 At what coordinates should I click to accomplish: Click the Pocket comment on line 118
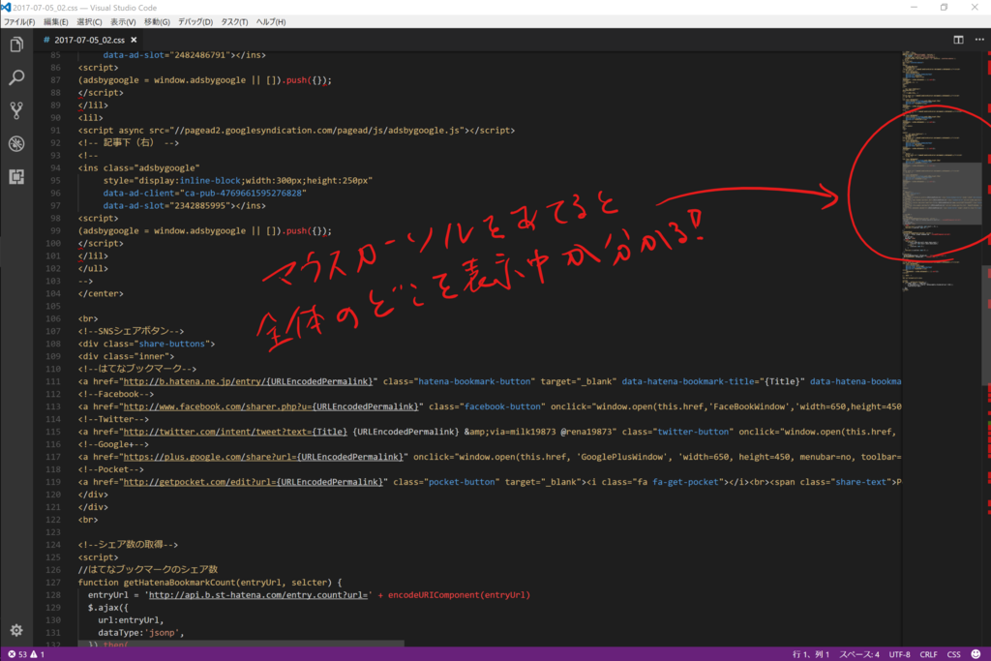pyautogui.click(x=110, y=469)
